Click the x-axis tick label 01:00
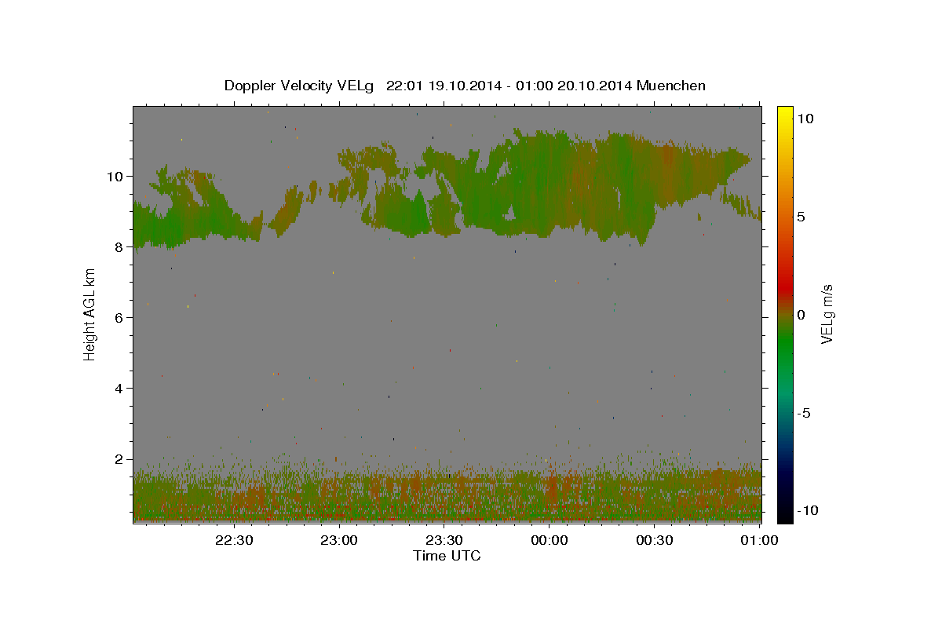942x628 pixels. tap(759, 541)
